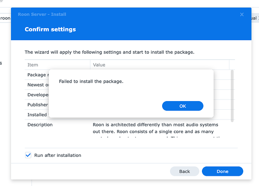Viewport: 259px width, 186px height.
Task: Click the 'Failed to install the package' message
Action: click(x=91, y=81)
